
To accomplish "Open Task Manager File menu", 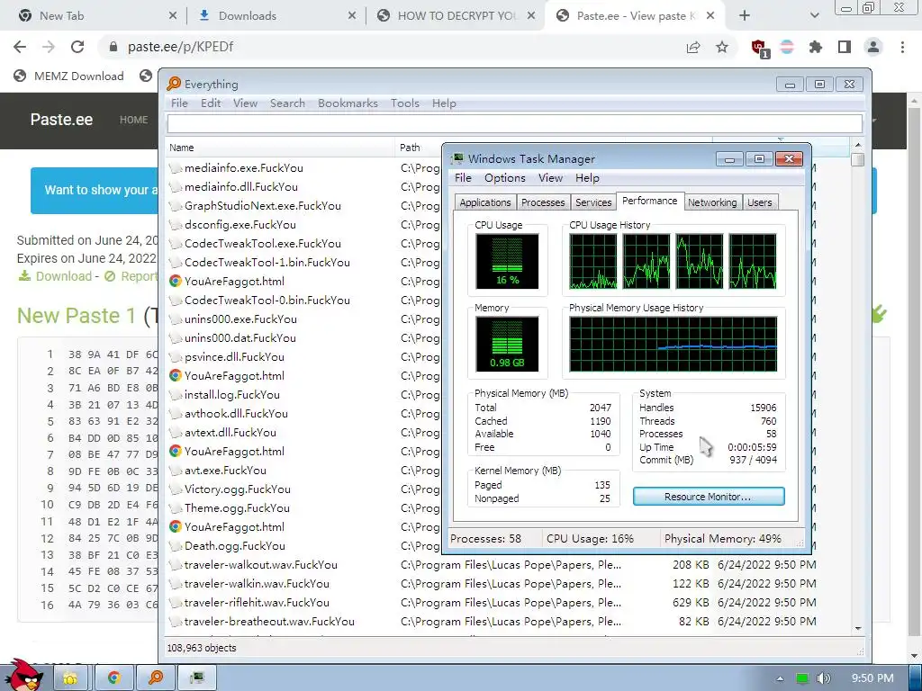I will (463, 178).
